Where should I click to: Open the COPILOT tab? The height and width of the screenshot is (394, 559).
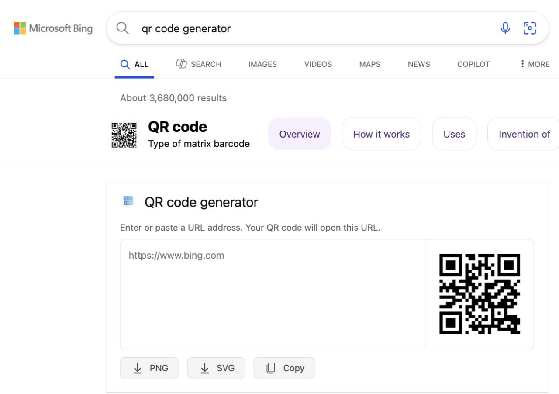pyautogui.click(x=473, y=64)
